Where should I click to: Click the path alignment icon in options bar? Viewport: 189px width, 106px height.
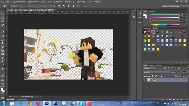(x=64, y=6)
